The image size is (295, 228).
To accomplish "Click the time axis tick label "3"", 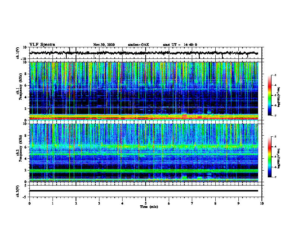I will [99, 203].
